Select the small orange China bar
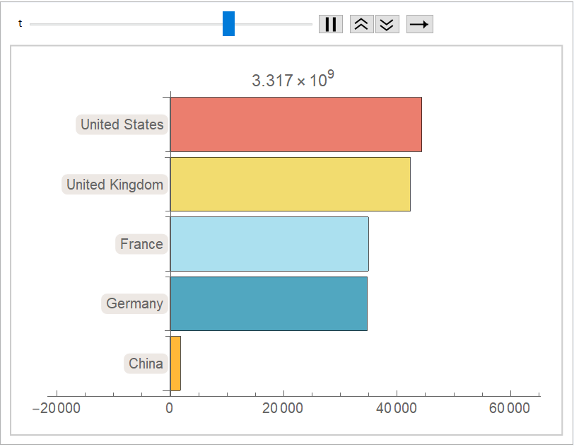Viewport: 574px width, 447px height. [175, 364]
